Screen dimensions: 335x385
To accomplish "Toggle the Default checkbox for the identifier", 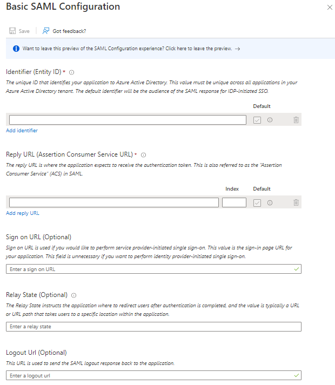I will coord(257,120).
